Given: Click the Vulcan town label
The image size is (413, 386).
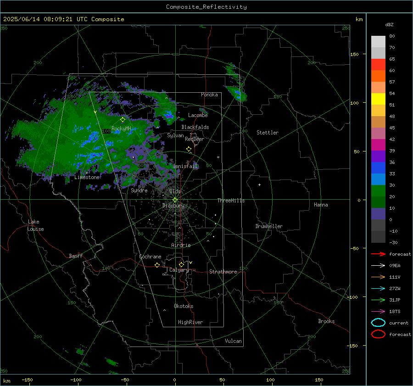Looking at the screenshot, I should coord(233,341).
